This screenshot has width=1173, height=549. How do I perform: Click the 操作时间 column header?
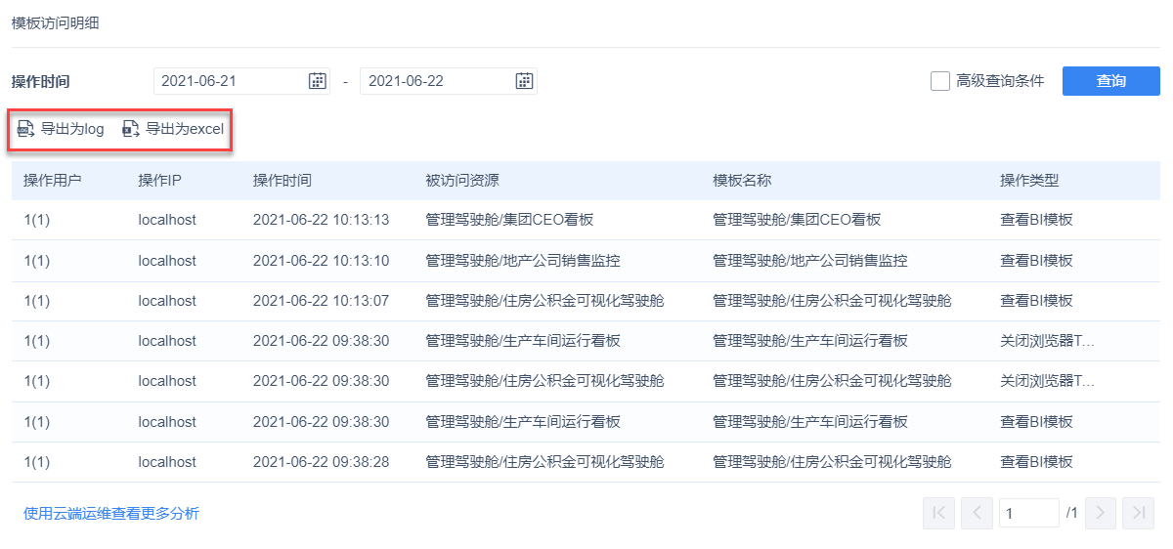pos(282,181)
